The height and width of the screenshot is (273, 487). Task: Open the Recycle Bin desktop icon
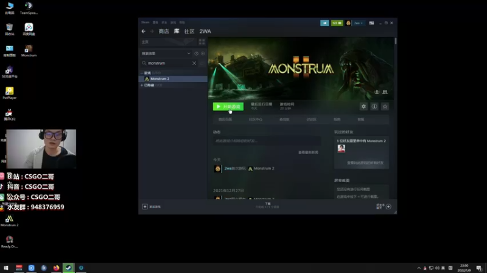tap(9, 29)
